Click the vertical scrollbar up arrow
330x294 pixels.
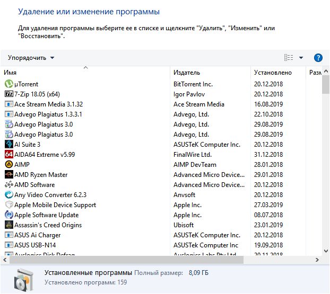click(326, 71)
